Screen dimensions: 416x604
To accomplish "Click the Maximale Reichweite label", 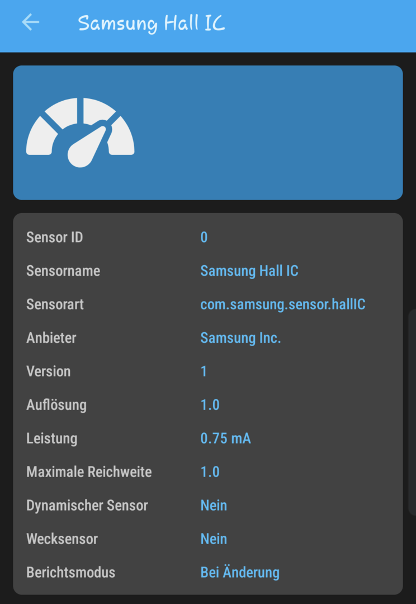I will click(89, 472).
